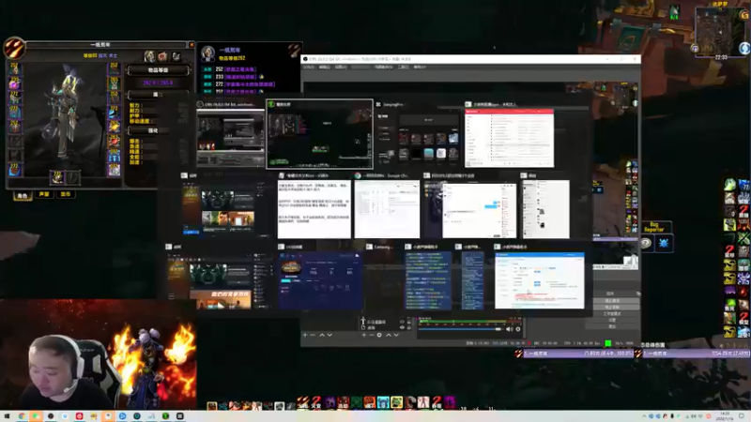Toggle visibility eye of first OBS source
The image size is (751, 422).
pyautogui.click(x=403, y=322)
